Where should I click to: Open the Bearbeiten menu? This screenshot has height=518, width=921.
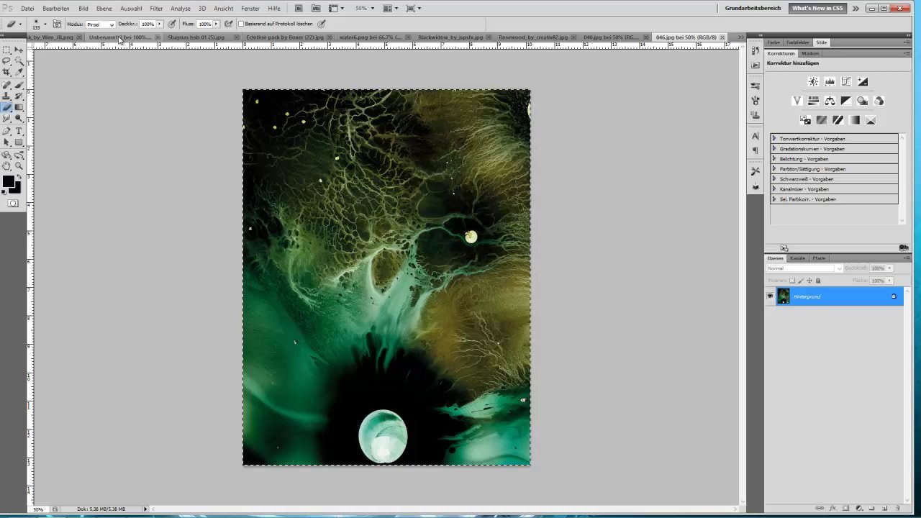pos(56,8)
